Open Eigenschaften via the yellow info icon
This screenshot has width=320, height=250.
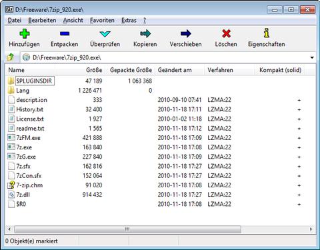[x=267, y=33]
